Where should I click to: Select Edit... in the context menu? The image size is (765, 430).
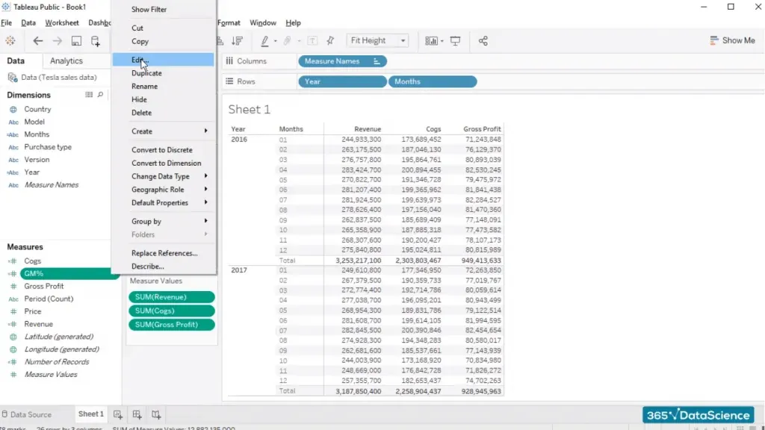(x=140, y=60)
